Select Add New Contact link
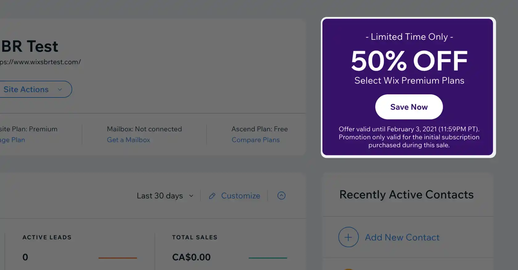This screenshot has width=518, height=270. [x=402, y=237]
